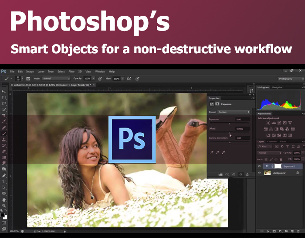Open the Layer menu
The image size is (305, 238).
pos(41,72)
